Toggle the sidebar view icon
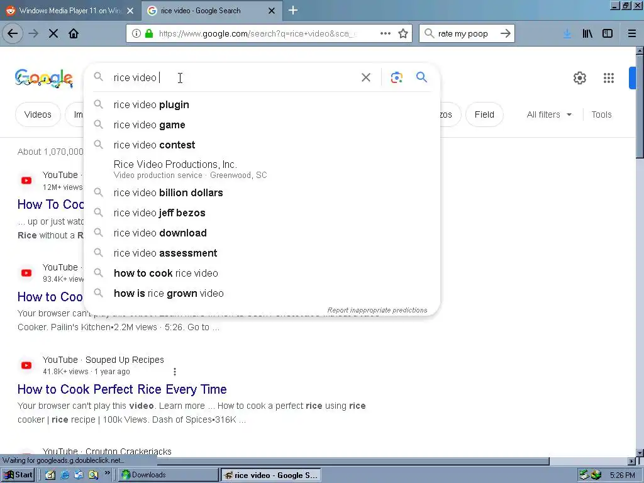This screenshot has height=483, width=644. pyautogui.click(x=608, y=33)
